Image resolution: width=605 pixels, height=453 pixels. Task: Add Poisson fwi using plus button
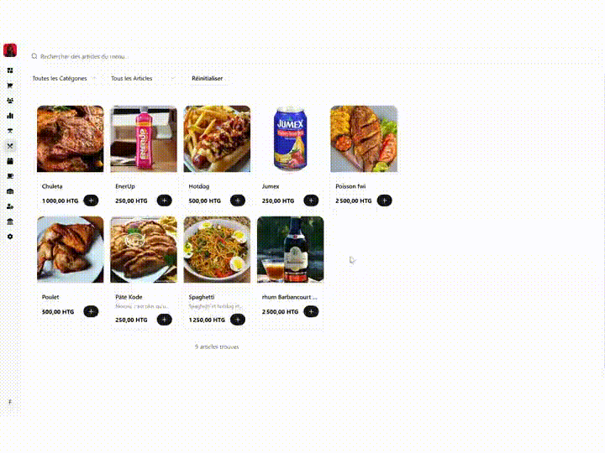(384, 200)
